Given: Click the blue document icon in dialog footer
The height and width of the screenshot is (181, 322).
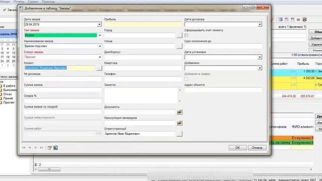Looking at the screenshot, I should [x=56, y=147].
